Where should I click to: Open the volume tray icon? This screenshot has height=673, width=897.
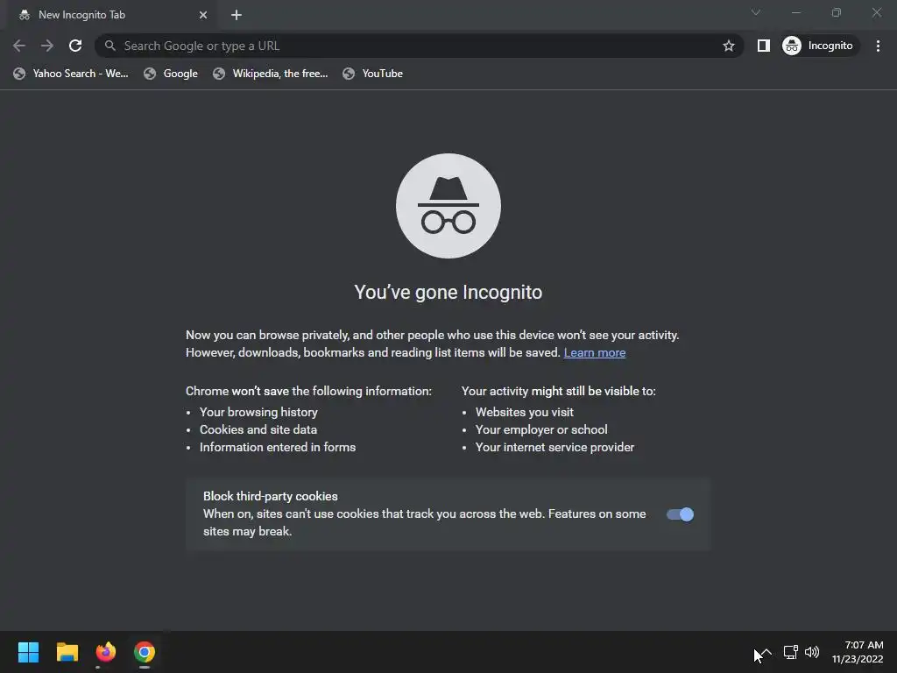[812, 652]
